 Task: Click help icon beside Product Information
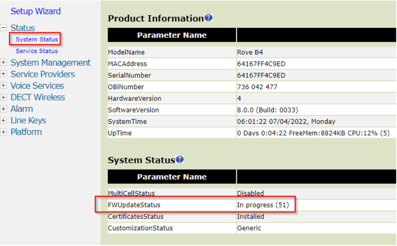click(x=208, y=18)
